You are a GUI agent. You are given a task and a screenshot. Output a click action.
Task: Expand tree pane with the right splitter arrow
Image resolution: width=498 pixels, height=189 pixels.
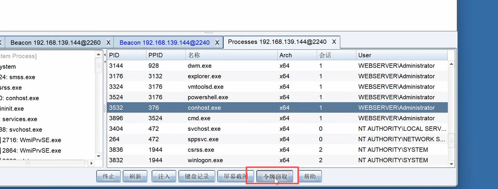(105, 61)
